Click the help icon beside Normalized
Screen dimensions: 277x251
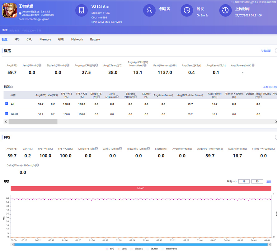click(x=145, y=65)
